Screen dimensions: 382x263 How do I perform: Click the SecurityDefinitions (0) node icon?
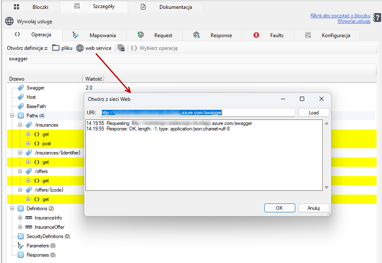(21, 236)
